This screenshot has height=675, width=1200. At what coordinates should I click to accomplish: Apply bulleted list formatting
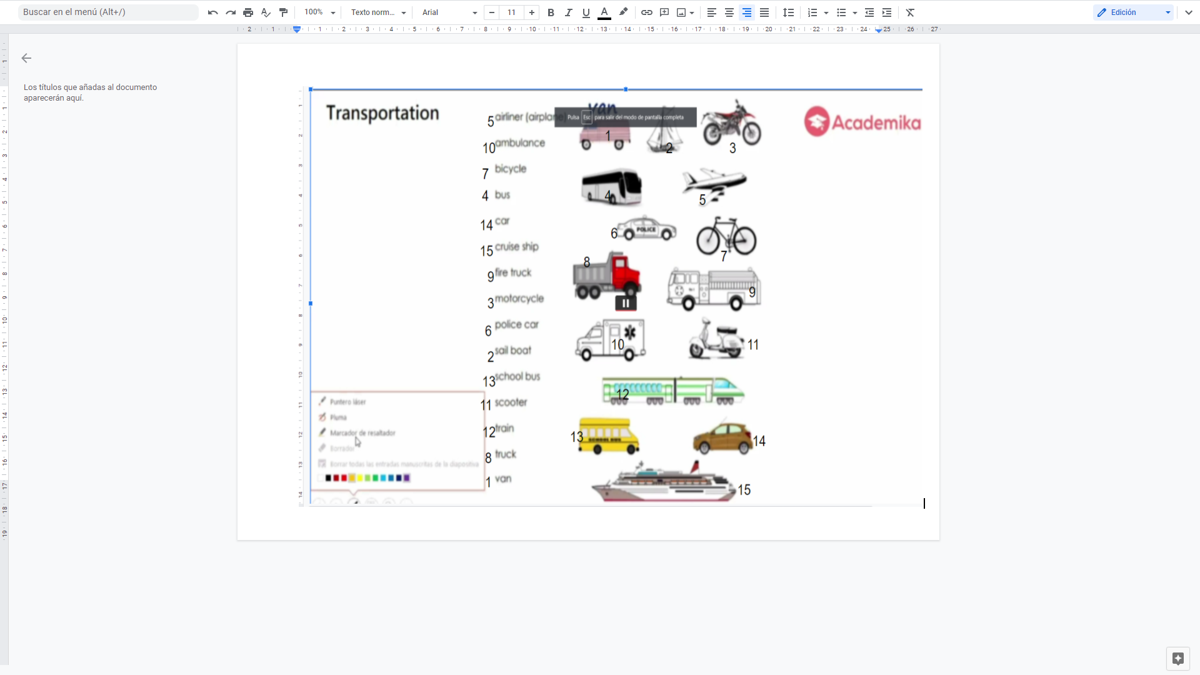[841, 12]
